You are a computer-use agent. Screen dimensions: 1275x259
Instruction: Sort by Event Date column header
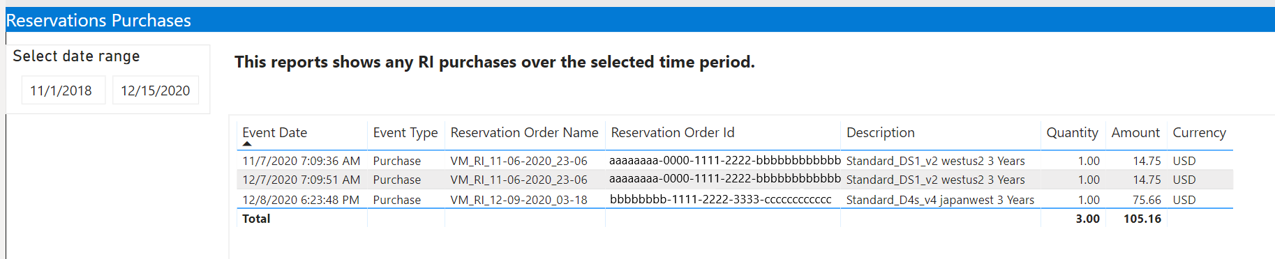point(274,132)
